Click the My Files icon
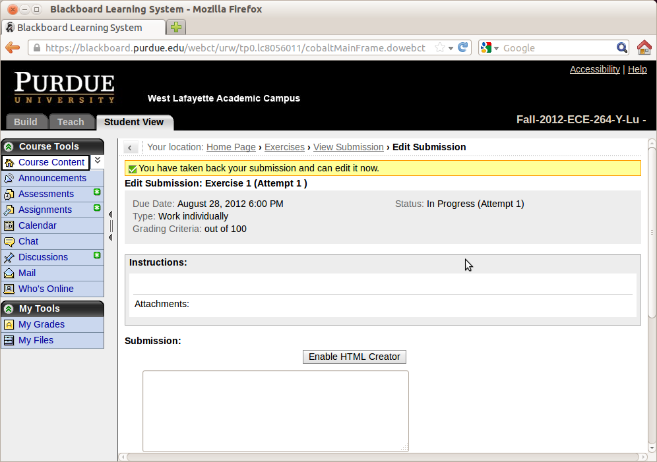Image resolution: width=657 pixels, height=462 pixels. click(x=9, y=341)
